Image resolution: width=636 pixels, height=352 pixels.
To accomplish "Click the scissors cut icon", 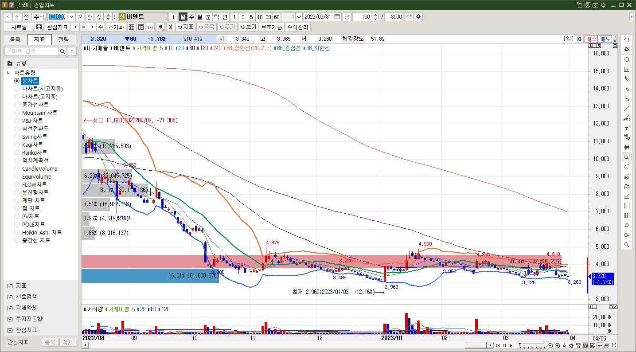I will point(170,27).
